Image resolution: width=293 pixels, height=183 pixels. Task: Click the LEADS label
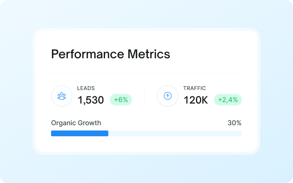[86, 88]
